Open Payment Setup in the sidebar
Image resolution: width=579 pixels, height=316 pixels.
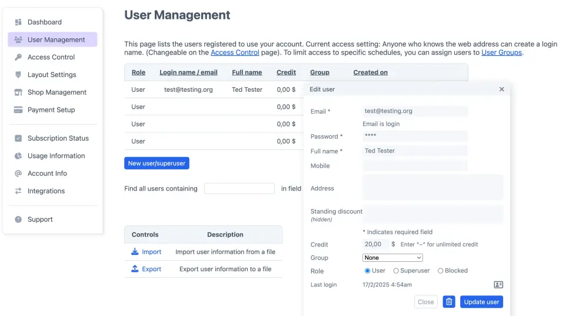[x=51, y=109]
